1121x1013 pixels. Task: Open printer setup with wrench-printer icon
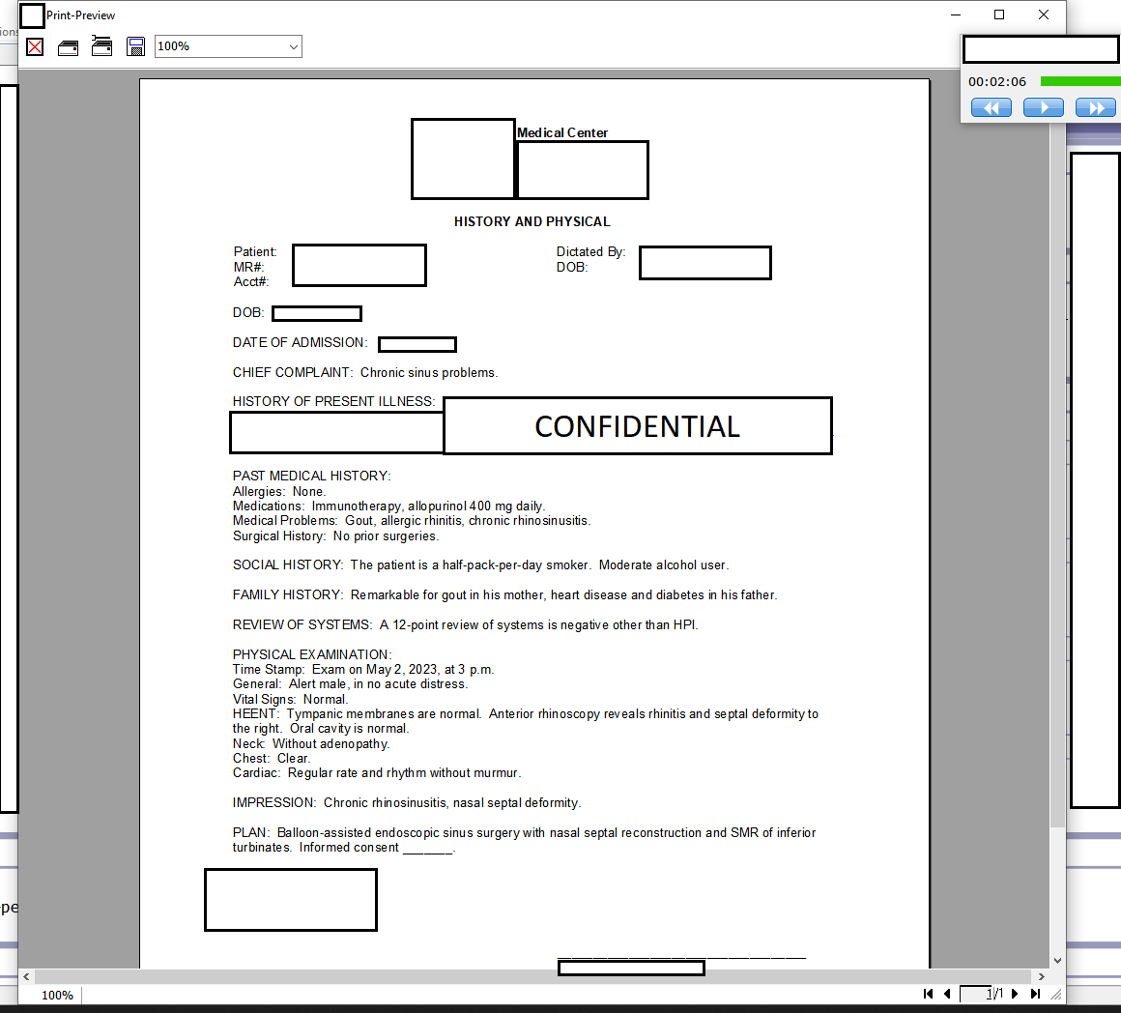coord(101,46)
